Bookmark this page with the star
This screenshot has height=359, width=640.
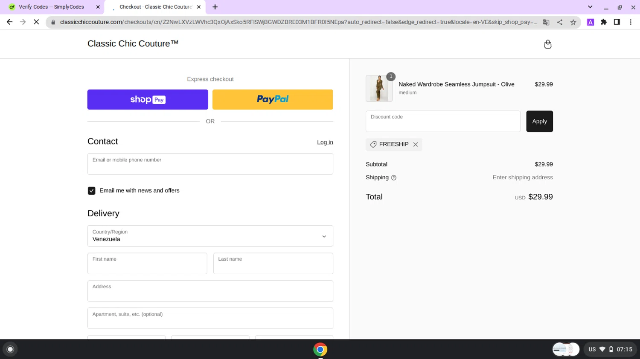click(x=573, y=22)
